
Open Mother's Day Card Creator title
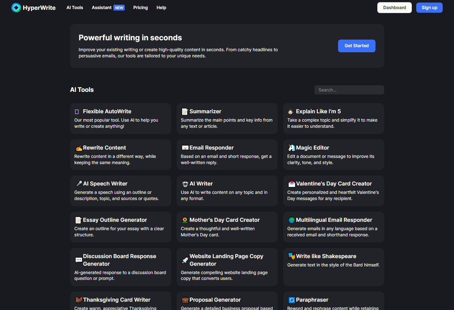pyautogui.click(x=225, y=220)
